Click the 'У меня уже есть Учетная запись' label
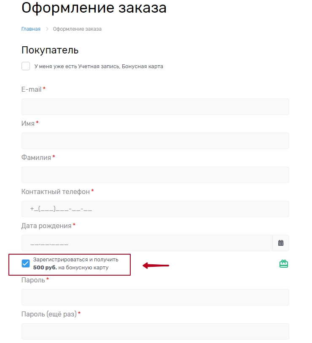312x343 pixels. [x=99, y=66]
